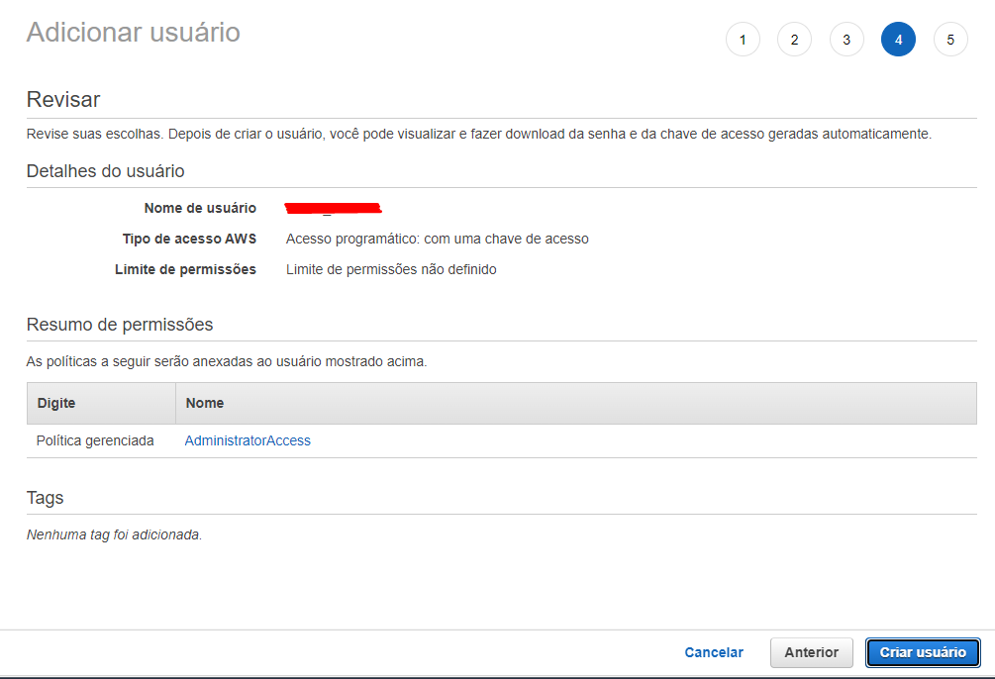Click the Tags section heading
Viewport: 995px width, 679px height.
(45, 497)
